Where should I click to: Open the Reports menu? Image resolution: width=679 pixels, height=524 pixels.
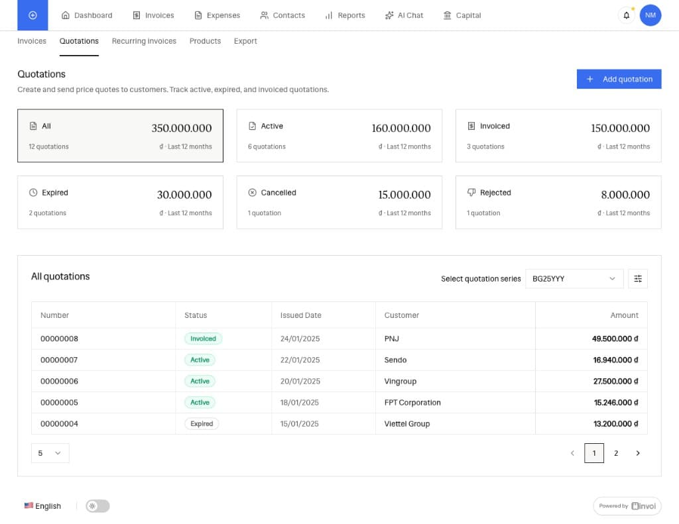(345, 15)
